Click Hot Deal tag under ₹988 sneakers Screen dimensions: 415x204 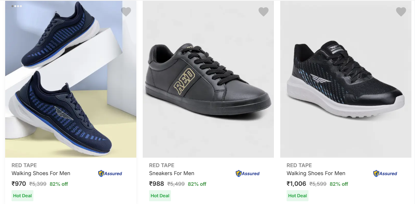point(160,196)
